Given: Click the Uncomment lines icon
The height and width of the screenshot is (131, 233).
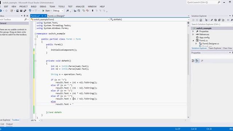Looking at the screenshot, I should point(87,11).
